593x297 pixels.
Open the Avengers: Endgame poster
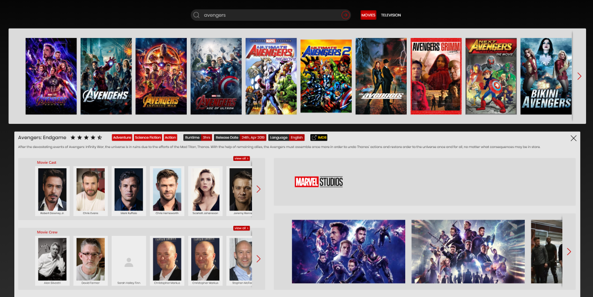coord(51,76)
